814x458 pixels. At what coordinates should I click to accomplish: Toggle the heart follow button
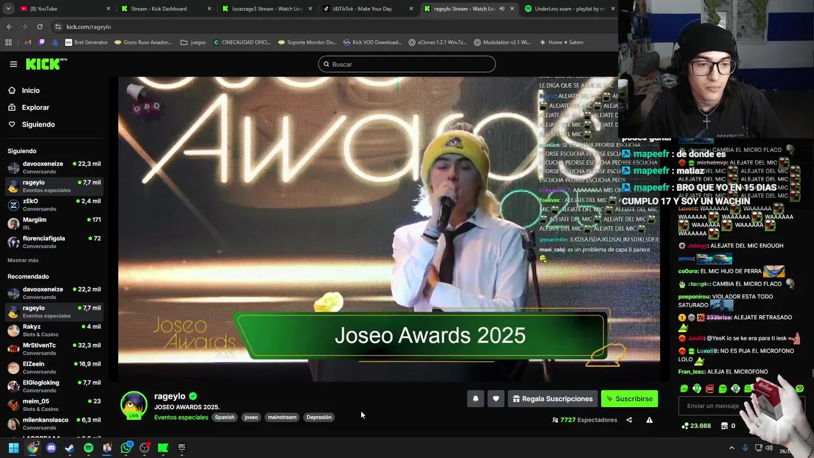pos(496,399)
